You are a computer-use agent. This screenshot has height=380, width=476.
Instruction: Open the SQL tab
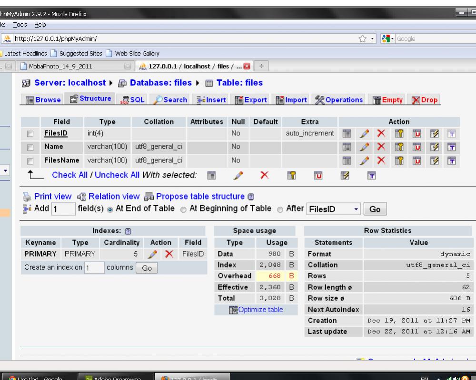132,100
